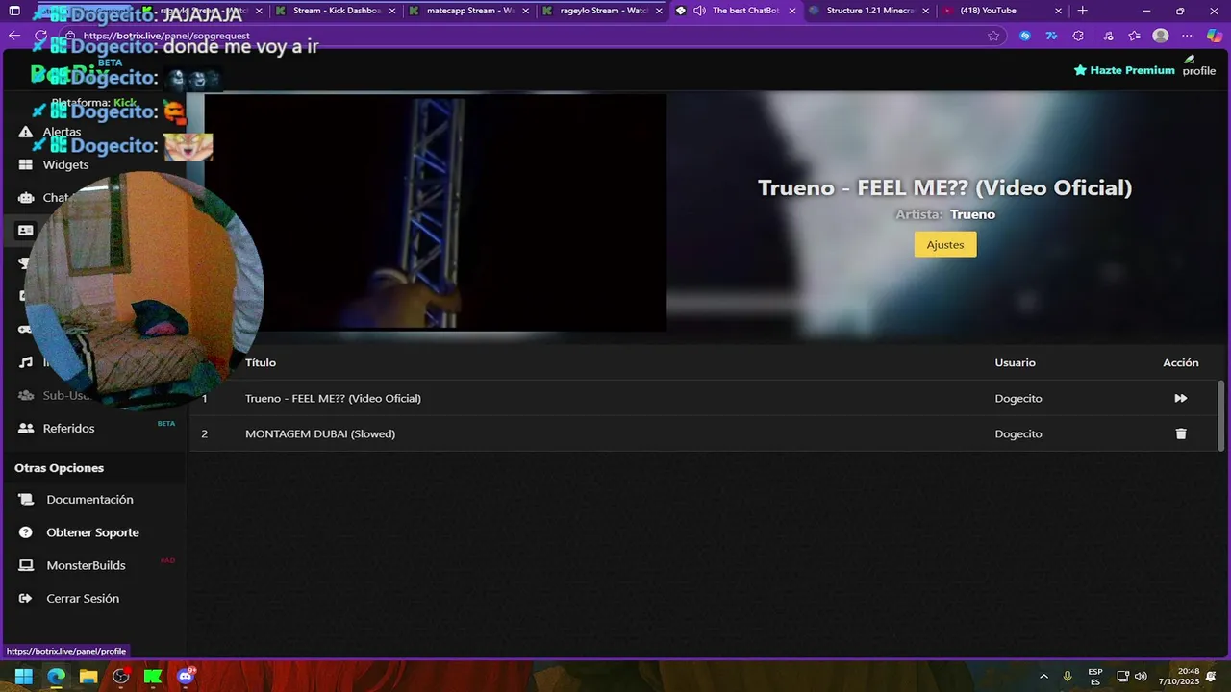The image size is (1231, 692).
Task: Click the MonsterBuilds computer icon
Action: pyautogui.click(x=26, y=565)
